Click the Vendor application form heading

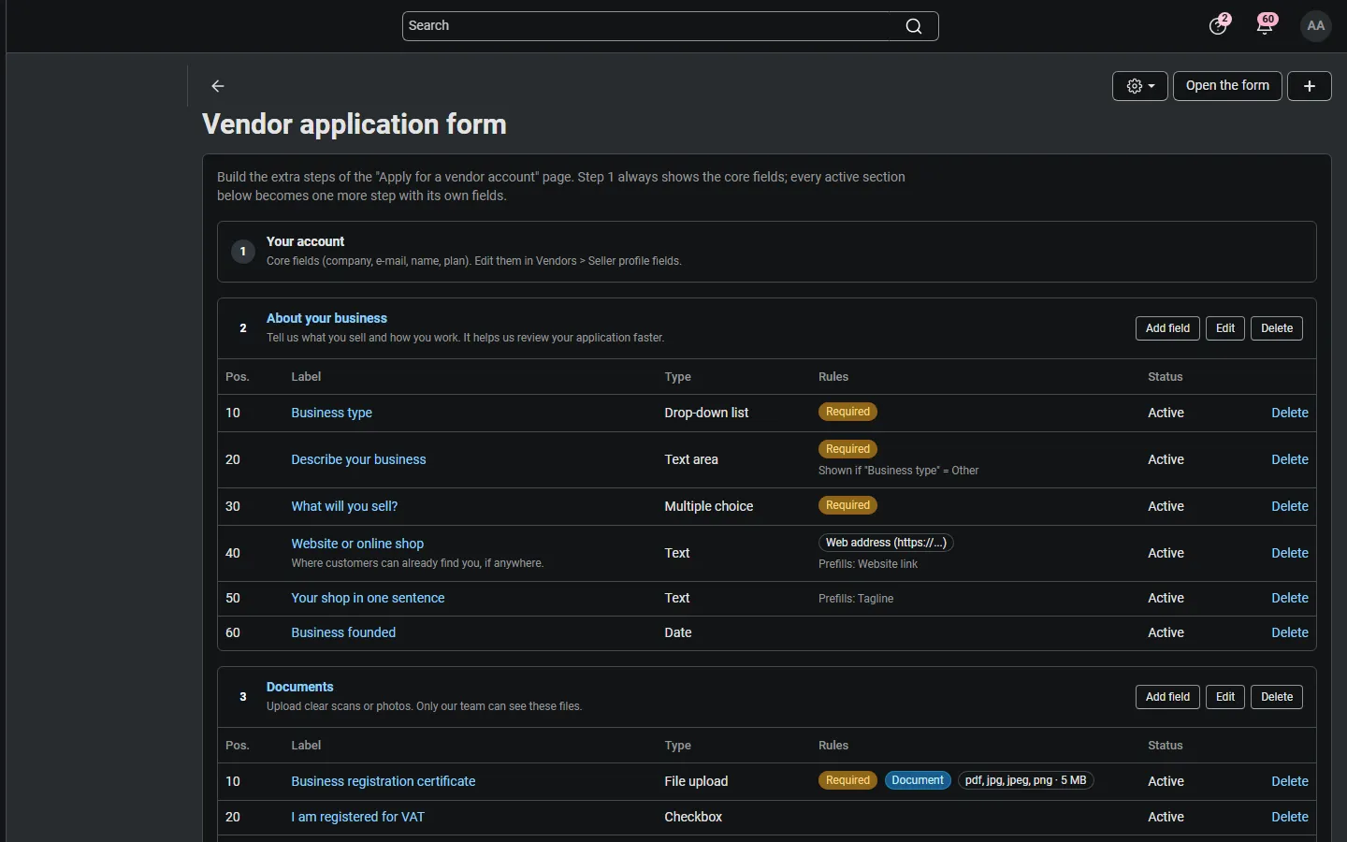tap(355, 124)
